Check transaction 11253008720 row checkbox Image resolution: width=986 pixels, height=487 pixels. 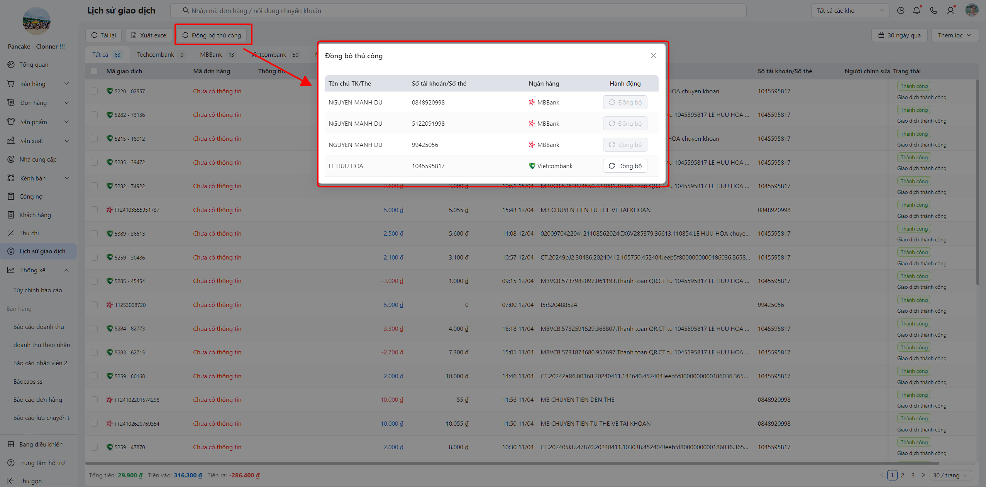tap(94, 305)
